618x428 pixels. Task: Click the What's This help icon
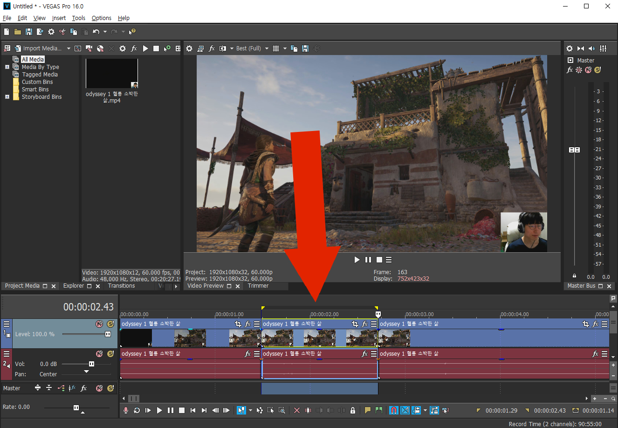point(132,32)
